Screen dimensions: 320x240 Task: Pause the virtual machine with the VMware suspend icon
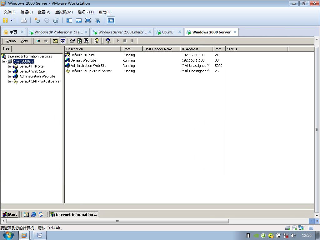click(x=5, y=20)
